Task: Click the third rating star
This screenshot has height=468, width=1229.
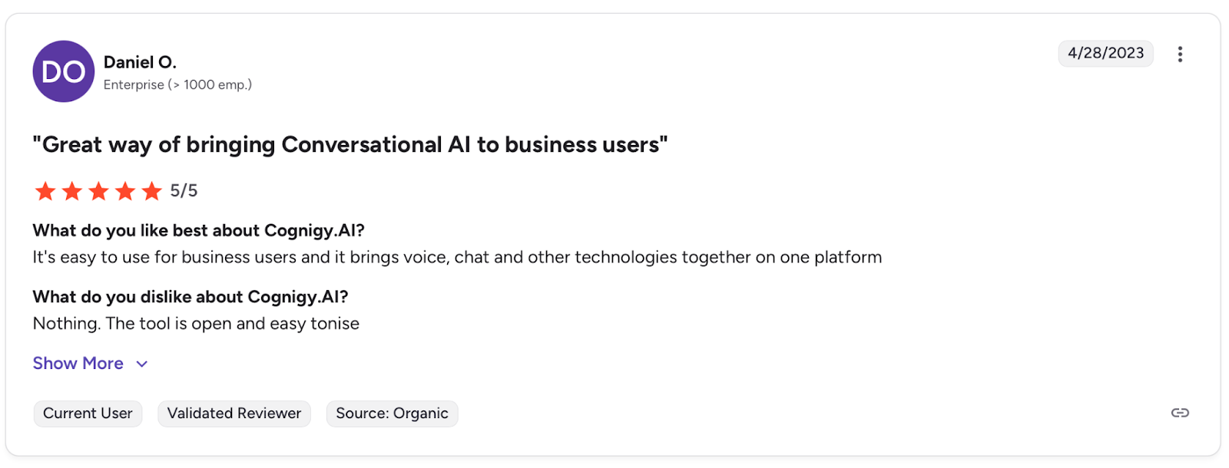Action: pyautogui.click(x=98, y=191)
